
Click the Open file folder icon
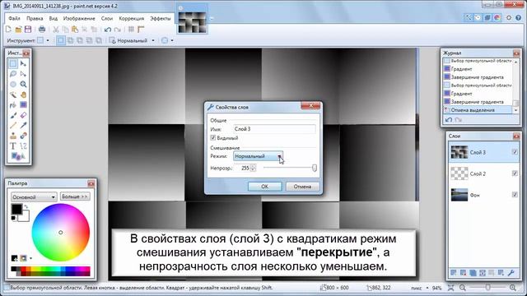pos(18,30)
